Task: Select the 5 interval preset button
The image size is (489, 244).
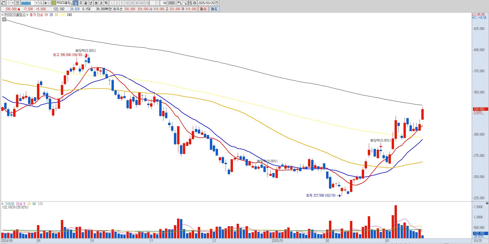Action: [122, 3]
